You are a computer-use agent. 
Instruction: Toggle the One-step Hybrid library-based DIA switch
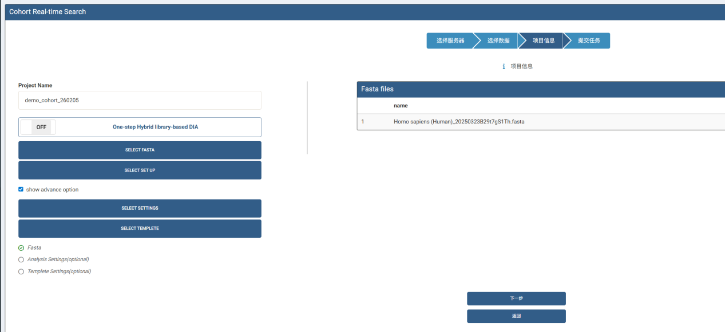[38, 127]
